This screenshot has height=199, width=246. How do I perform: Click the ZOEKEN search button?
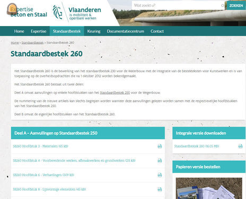click(236, 5)
